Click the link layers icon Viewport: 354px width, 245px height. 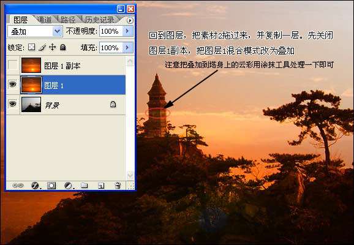[17, 186]
